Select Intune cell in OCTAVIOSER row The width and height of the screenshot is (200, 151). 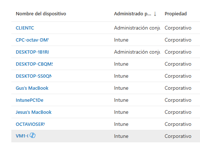coord(121,124)
